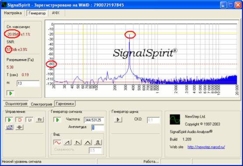Click the green play button in Управление panel
The height and width of the screenshot is (166, 243).
tap(9, 120)
